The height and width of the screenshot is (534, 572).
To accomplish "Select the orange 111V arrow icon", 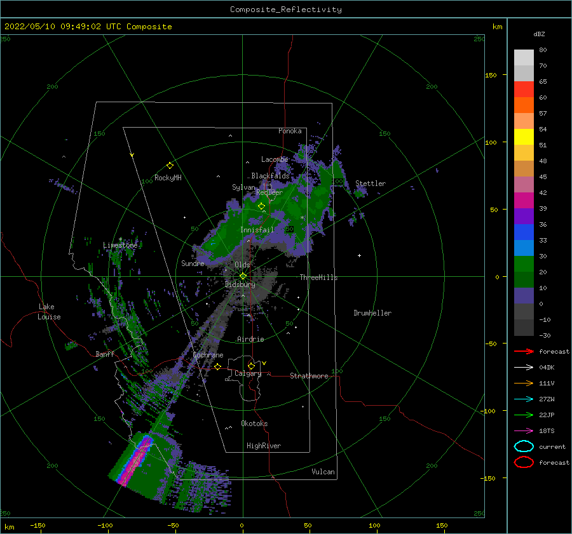I will [524, 383].
